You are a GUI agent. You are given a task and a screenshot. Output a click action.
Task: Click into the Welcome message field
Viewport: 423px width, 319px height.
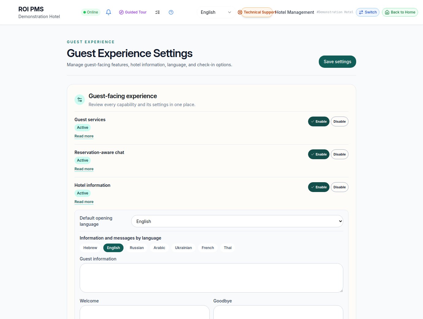coord(144,312)
